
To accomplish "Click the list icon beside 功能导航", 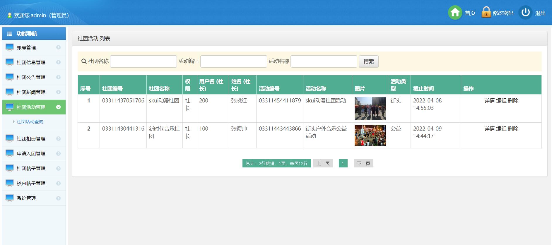I will (10, 34).
